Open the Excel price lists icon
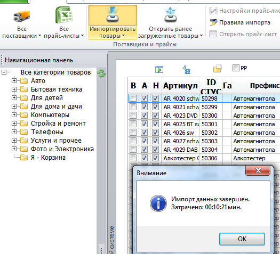The width and height of the screenshot is (280, 254). pos(64,15)
